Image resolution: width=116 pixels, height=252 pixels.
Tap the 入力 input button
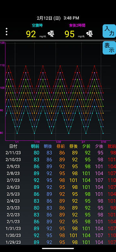pos(109,31)
